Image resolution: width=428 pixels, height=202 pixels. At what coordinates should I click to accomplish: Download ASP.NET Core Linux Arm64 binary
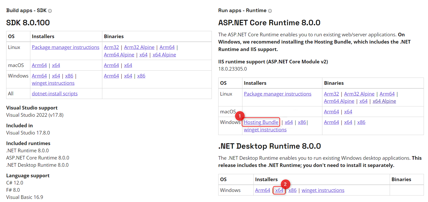387,94
